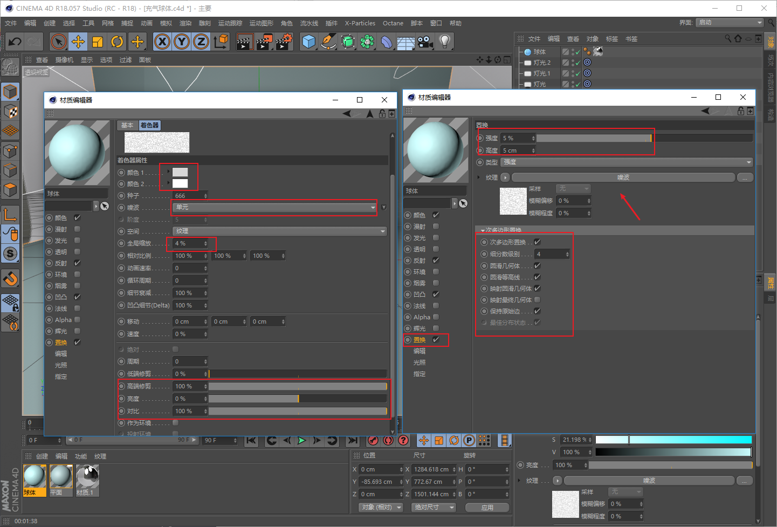Open the 绝对尺寸 size mode dropdown
The width and height of the screenshot is (777, 527).
pos(433,508)
